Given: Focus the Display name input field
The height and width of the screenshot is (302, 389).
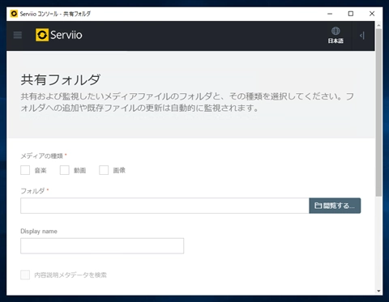Looking at the screenshot, I should pos(102,246).
